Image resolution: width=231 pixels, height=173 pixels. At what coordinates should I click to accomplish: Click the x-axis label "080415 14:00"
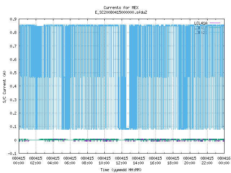click(138, 161)
